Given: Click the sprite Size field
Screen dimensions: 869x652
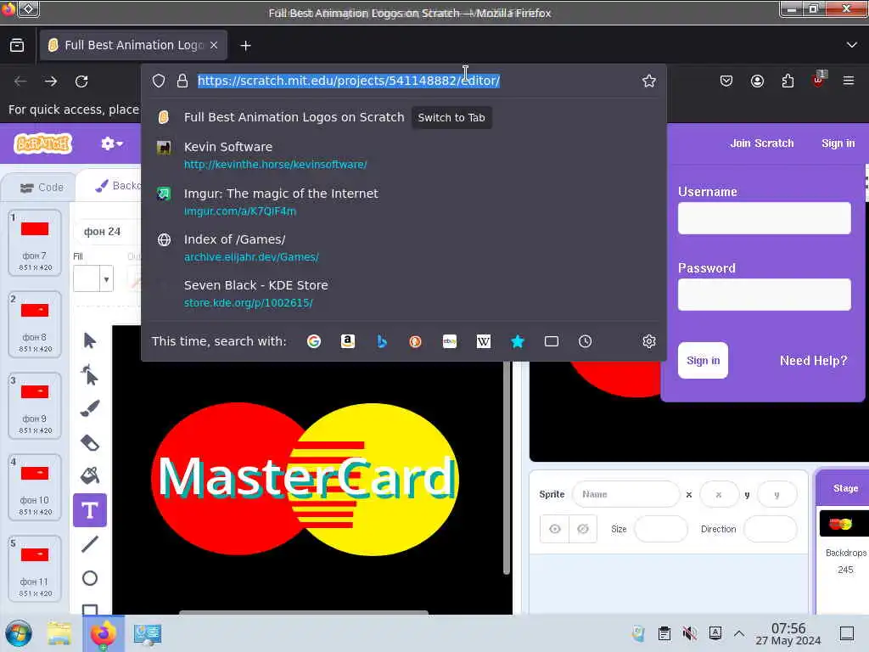Looking at the screenshot, I should (x=660, y=529).
